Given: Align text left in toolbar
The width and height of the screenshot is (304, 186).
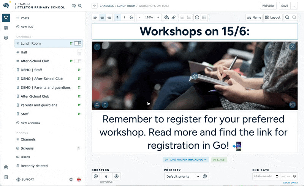Looking at the screenshot, I should point(95,17).
